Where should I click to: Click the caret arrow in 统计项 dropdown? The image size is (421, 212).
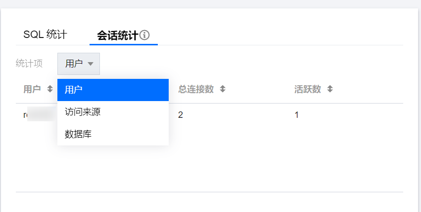click(91, 64)
